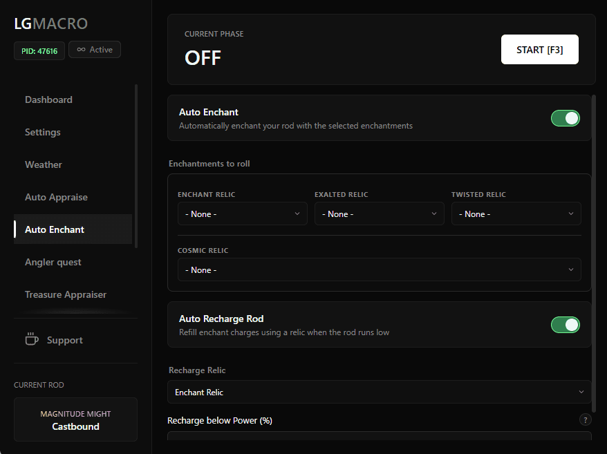Click the 'Enchantments to roll' heading
The height and width of the screenshot is (454, 607).
pos(209,163)
